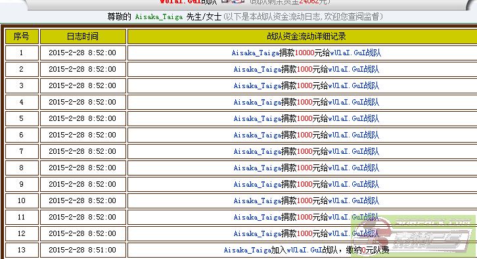The image size is (477, 259).
Task: Open the green Aisaka_Taiga username in greeting
Action: pos(159,16)
